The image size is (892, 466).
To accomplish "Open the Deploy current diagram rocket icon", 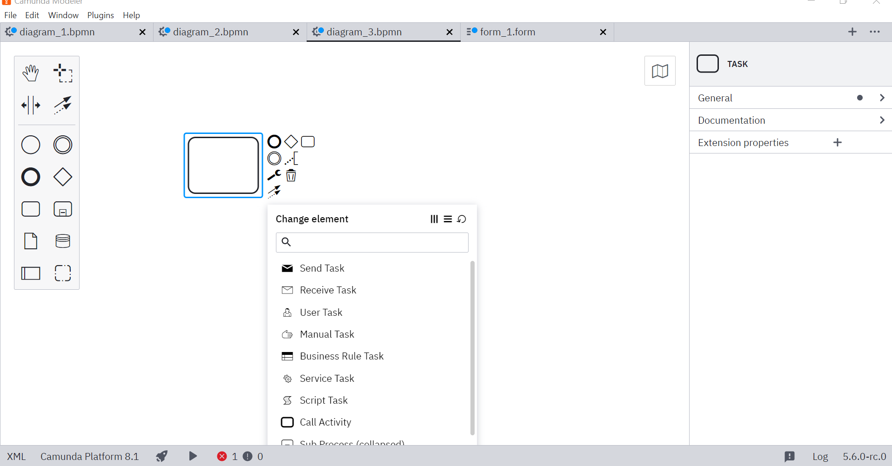I will 161,456.
